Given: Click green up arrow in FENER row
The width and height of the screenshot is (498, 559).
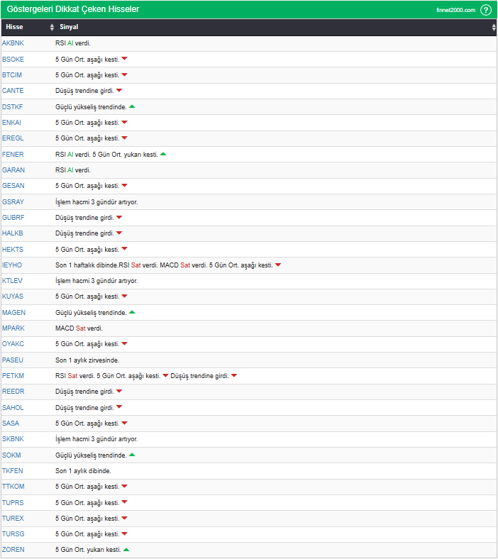Looking at the screenshot, I should point(163,154).
